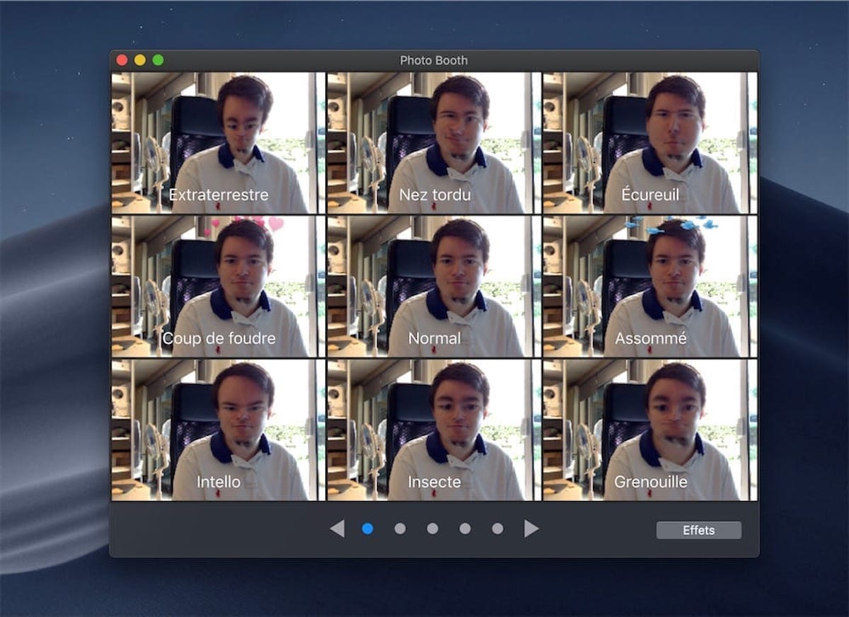
Task: Select the Insecte effect preview
Action: (434, 429)
